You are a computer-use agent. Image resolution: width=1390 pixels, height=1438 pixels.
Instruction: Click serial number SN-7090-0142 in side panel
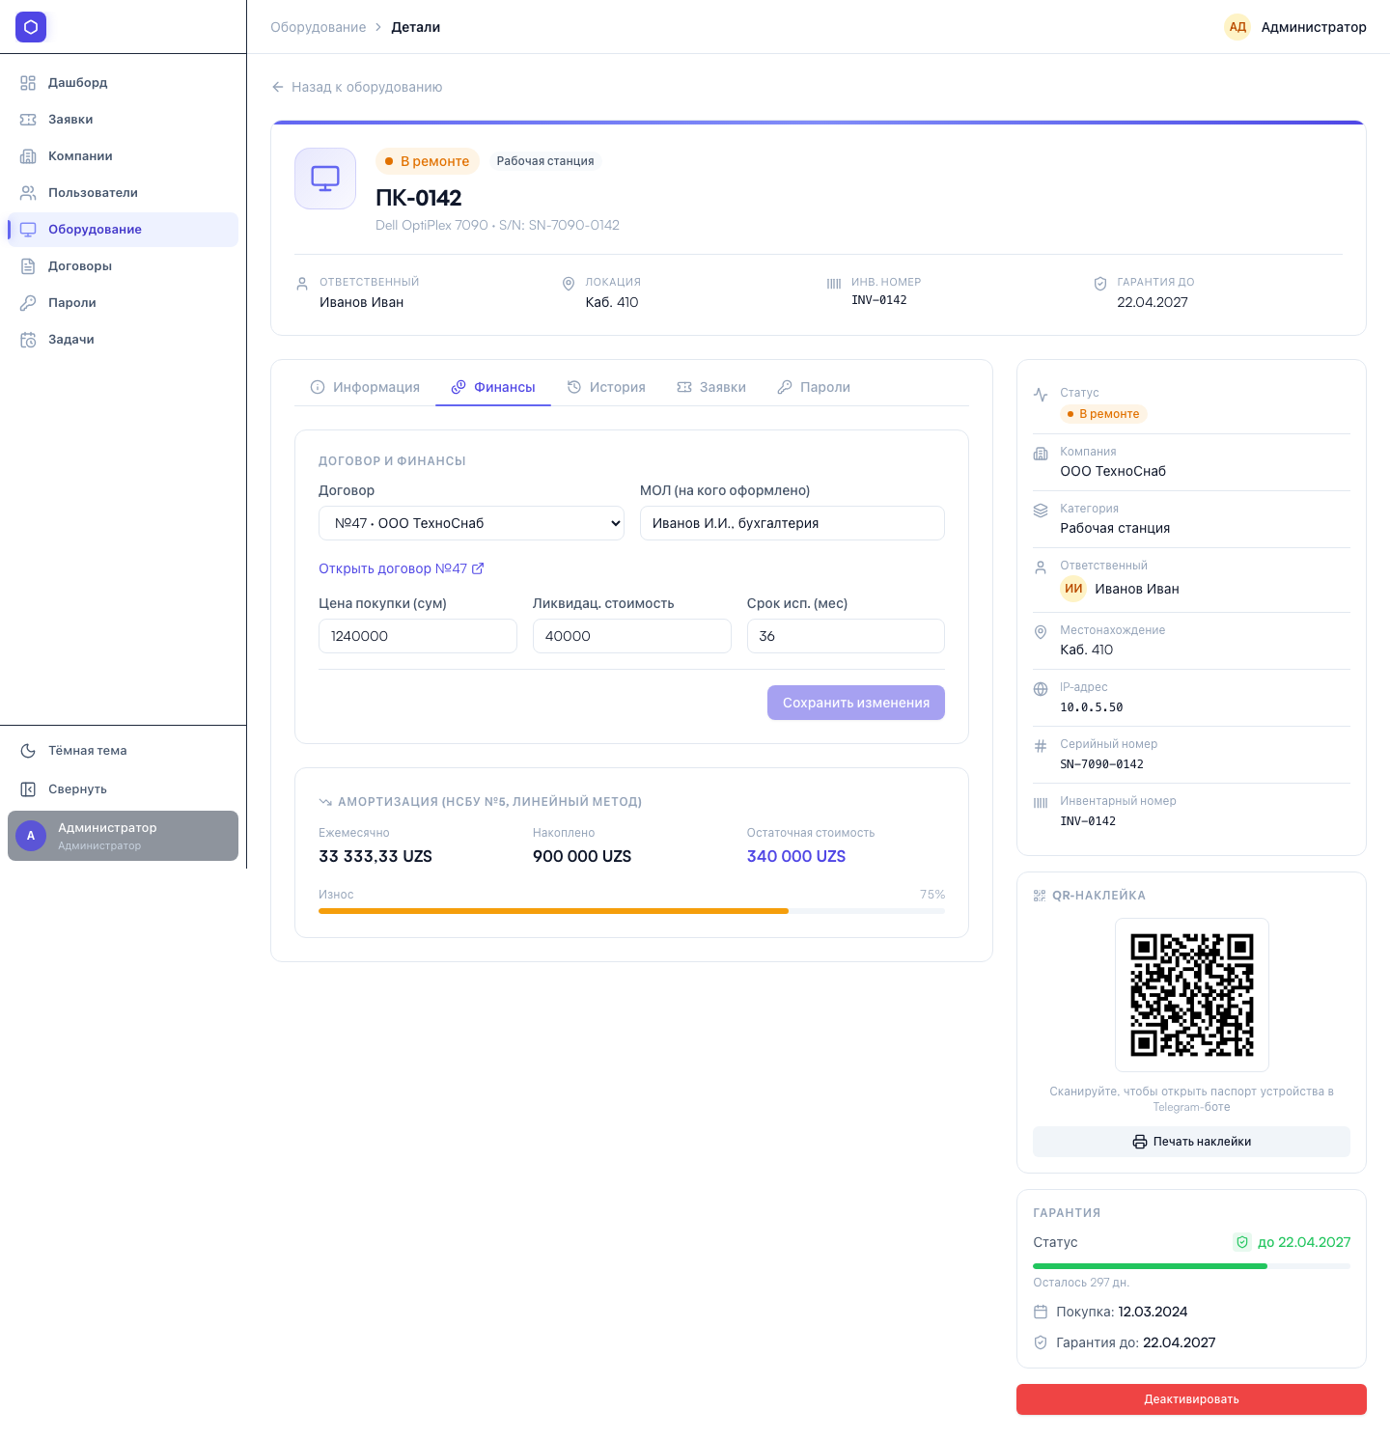pos(1102,764)
